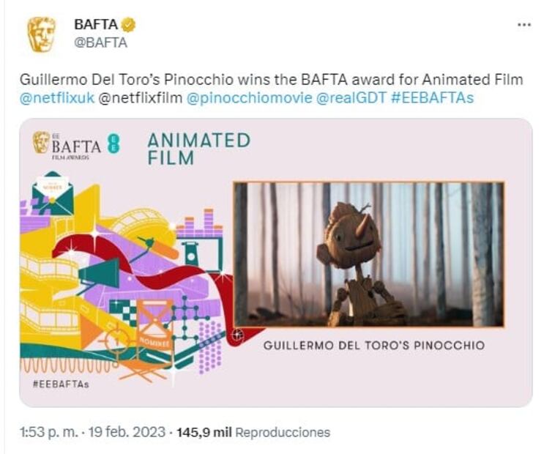The height and width of the screenshot is (454, 544).
Task: Click the gold verified badge beside BAFTA
Action: coord(128,25)
